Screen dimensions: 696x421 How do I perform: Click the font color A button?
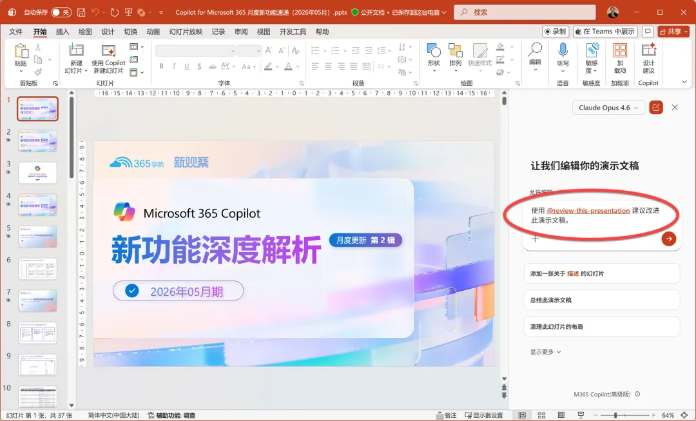pyautogui.click(x=289, y=66)
